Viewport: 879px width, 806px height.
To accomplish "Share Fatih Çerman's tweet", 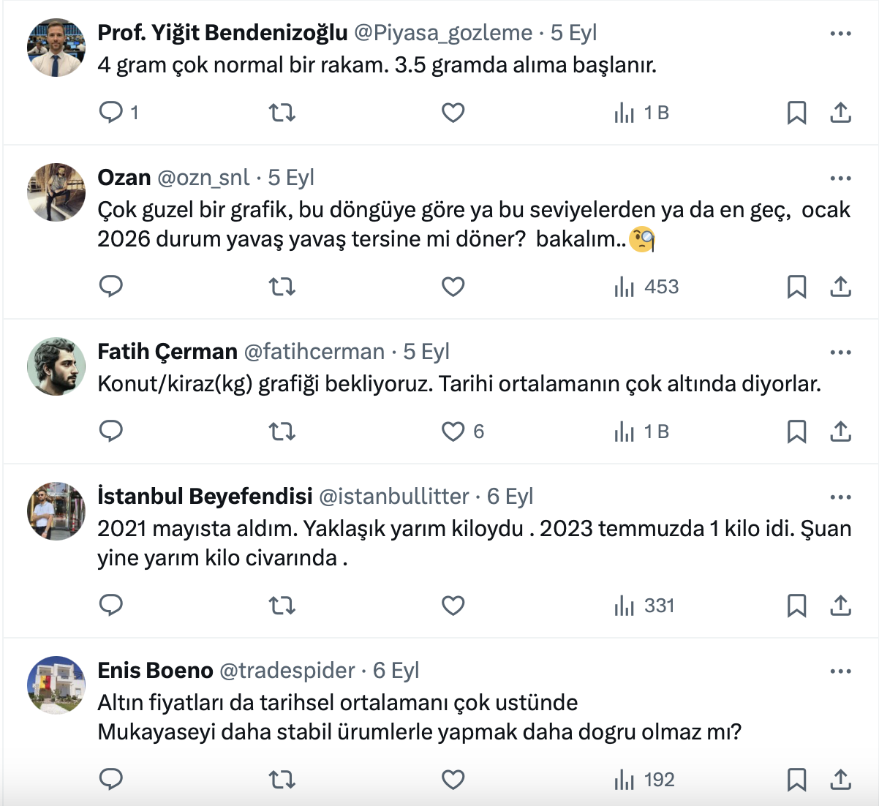I will coord(840,432).
